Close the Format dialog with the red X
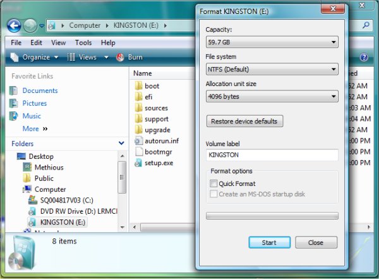Image resolution: width=379 pixels, height=279 pixels. point(333,9)
